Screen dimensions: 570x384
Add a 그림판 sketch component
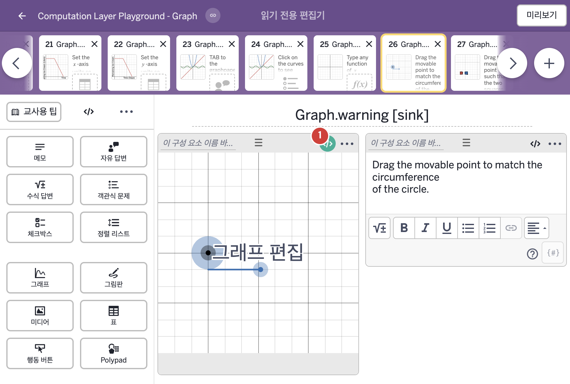tap(114, 278)
